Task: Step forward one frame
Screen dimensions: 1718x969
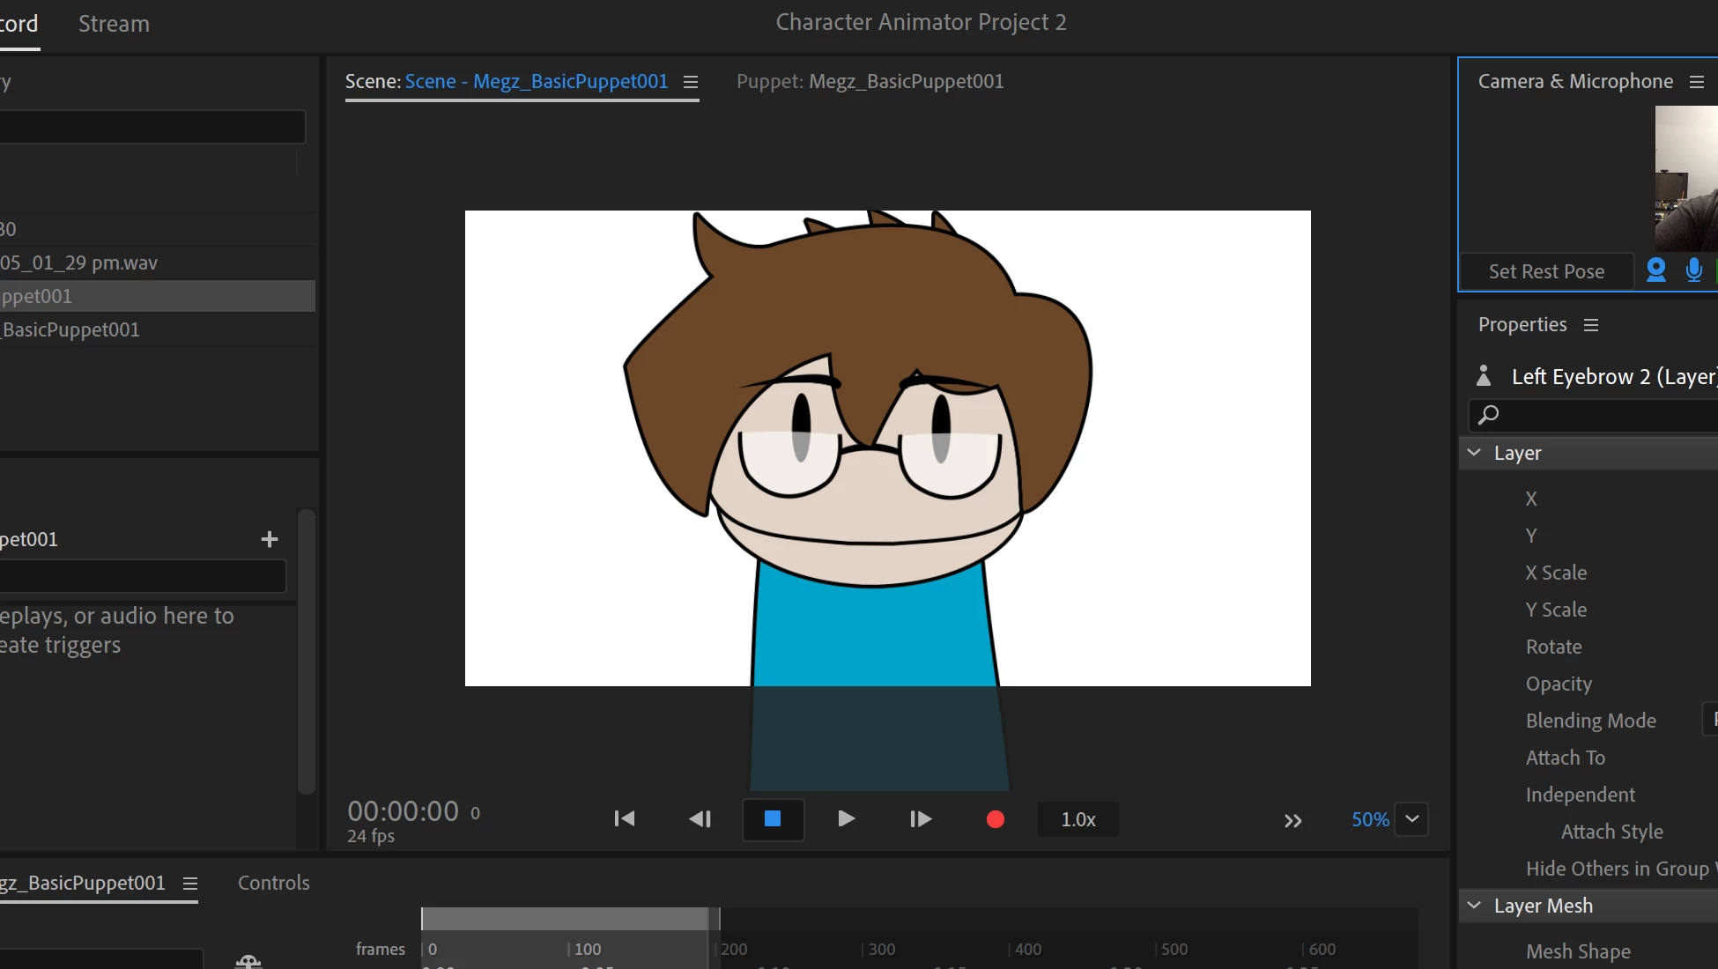Action: coord(920,819)
